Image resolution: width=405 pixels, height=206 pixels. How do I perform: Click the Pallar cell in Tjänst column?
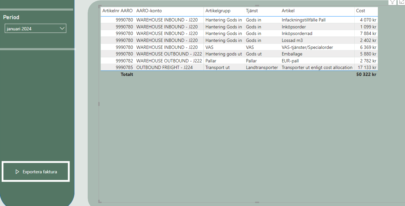pyautogui.click(x=251, y=61)
